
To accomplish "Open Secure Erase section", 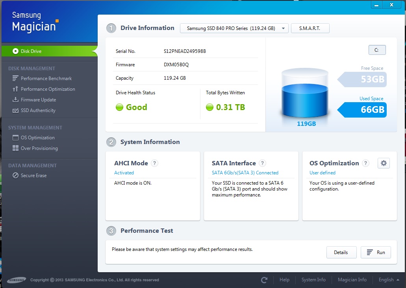I will coord(33,176).
